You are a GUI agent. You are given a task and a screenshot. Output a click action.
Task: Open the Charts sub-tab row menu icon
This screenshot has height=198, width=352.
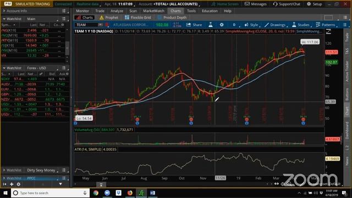tap(345, 17)
